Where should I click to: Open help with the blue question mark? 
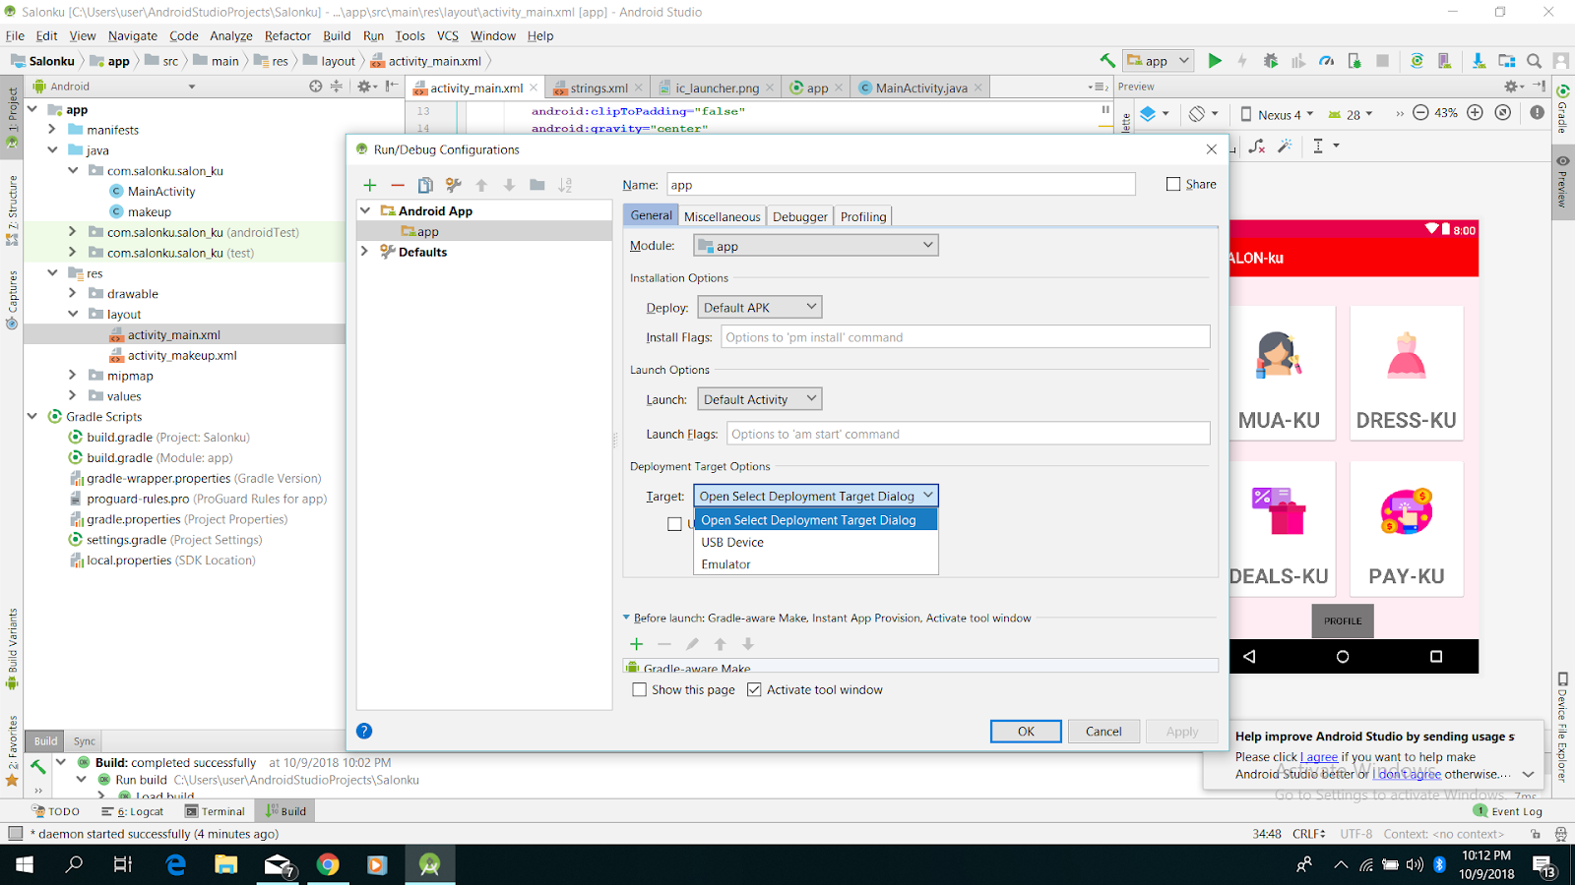(364, 731)
